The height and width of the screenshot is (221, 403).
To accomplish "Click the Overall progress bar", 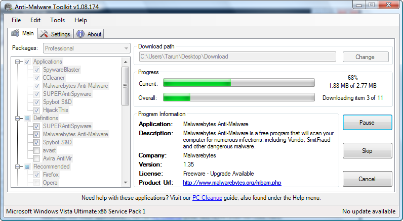I will 239,97.
